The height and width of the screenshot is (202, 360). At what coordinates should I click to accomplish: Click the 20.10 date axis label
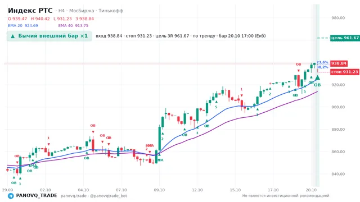[x=311, y=190]
